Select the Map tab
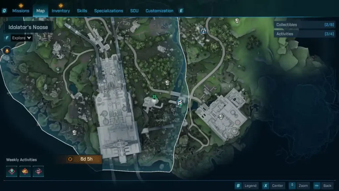This screenshot has width=339, height=191. tap(40, 11)
